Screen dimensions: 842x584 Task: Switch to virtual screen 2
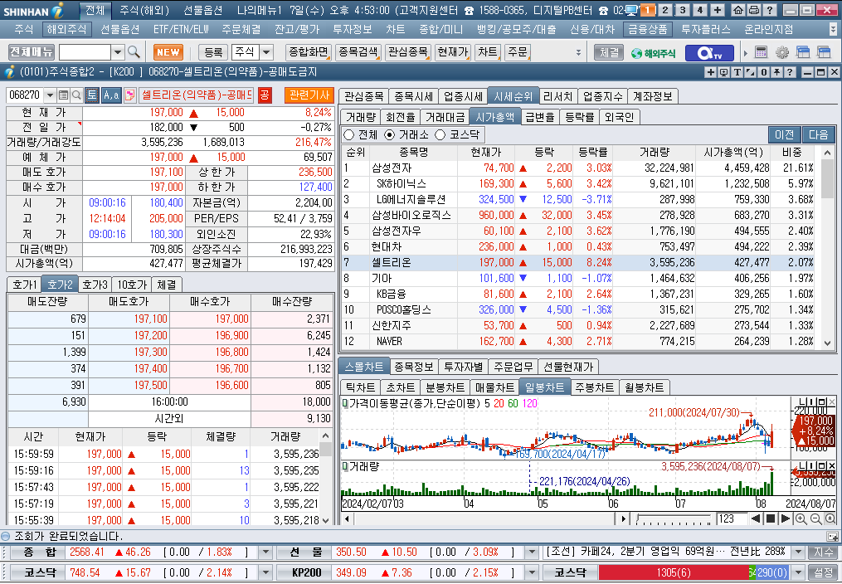pos(665,10)
